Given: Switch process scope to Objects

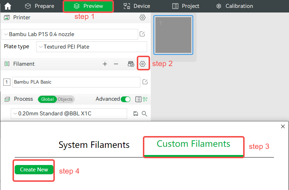Looking at the screenshot, I should click(65, 99).
